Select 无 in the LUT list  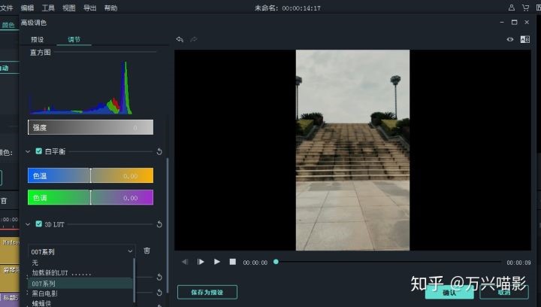click(35, 263)
